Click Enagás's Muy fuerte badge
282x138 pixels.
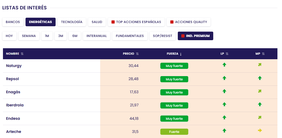(x=174, y=92)
